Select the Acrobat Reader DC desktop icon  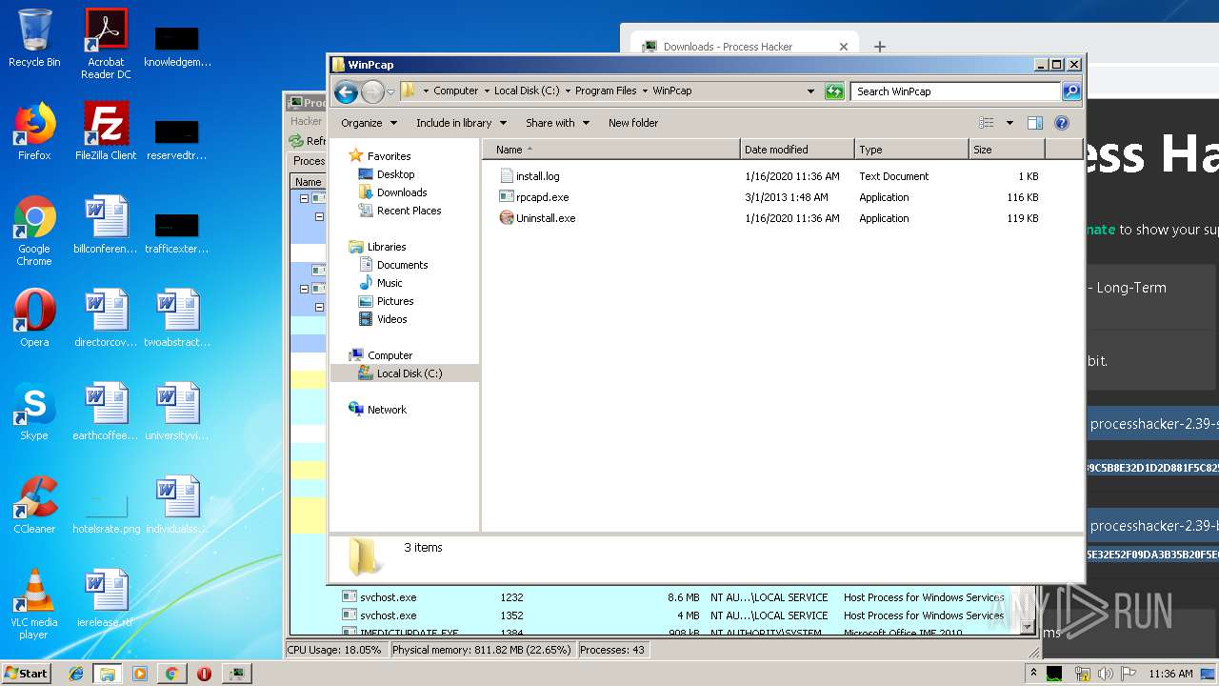point(106,44)
